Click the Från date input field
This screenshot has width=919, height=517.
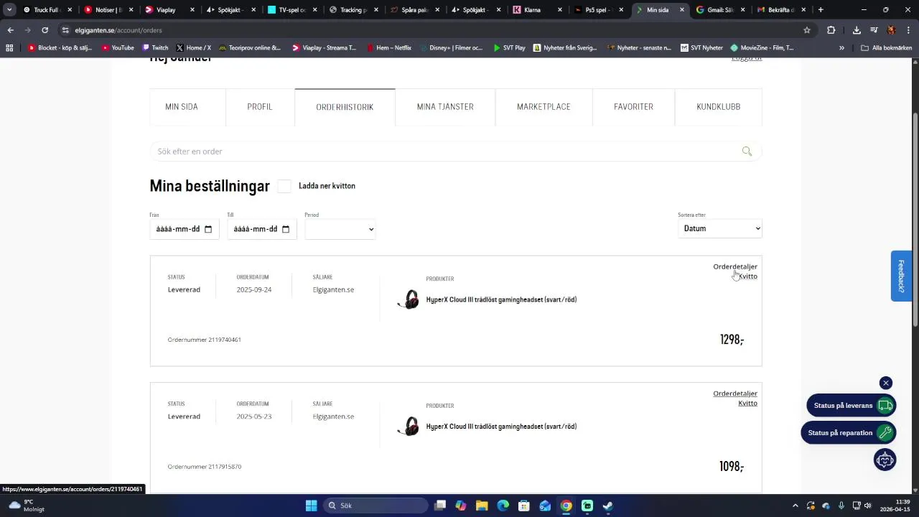point(185,229)
